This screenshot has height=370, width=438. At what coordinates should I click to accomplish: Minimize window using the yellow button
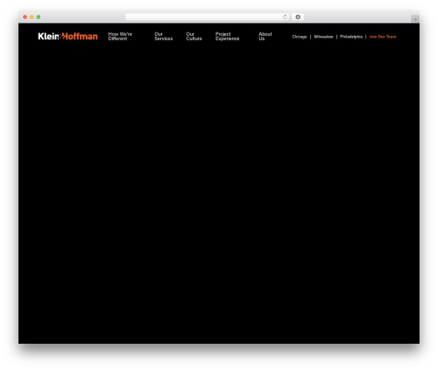click(x=32, y=17)
